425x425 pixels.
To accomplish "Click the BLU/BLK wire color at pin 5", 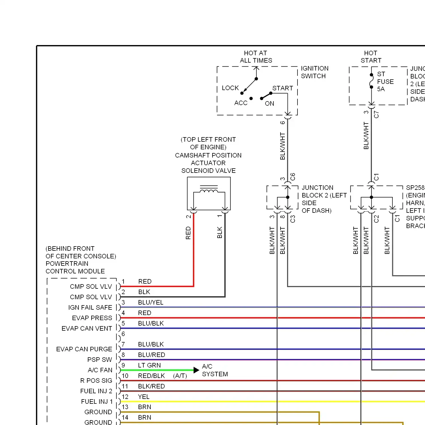I will coord(151,324).
